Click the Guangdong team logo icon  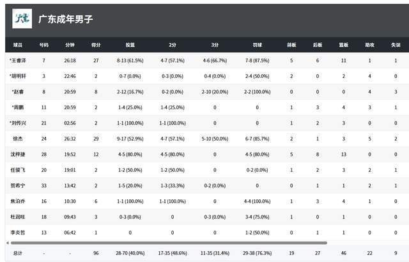coord(22,19)
